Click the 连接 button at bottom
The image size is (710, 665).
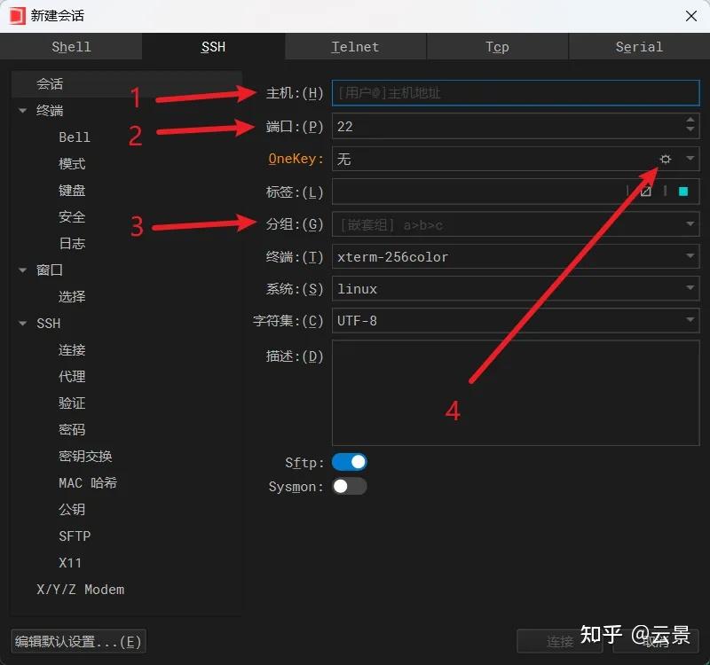(559, 642)
